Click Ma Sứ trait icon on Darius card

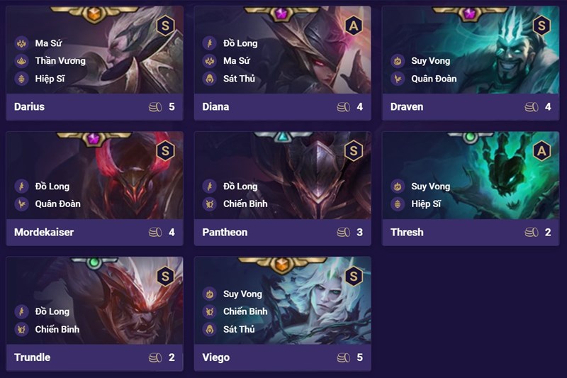tap(22, 43)
